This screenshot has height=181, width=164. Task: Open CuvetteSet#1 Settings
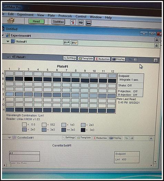69,138
